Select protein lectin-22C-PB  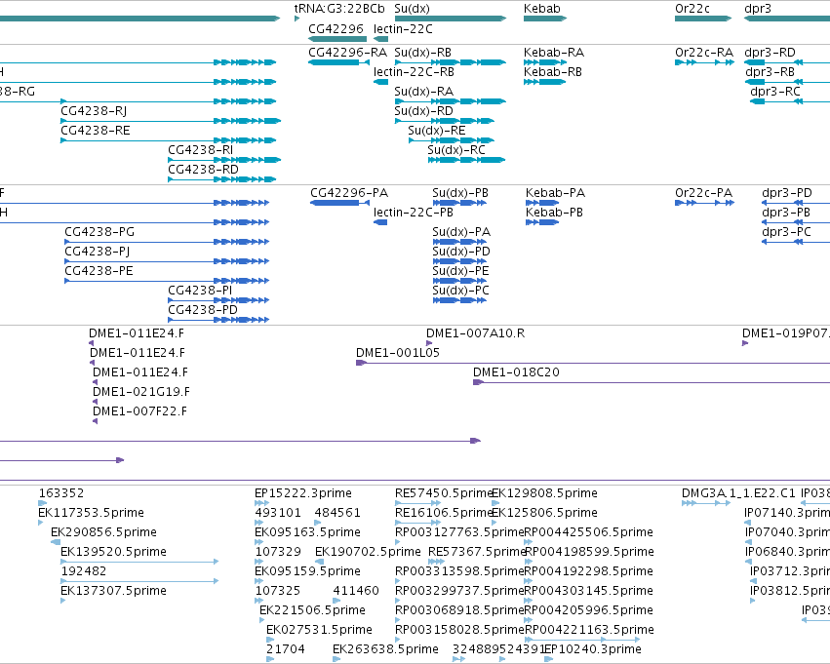pos(380,222)
